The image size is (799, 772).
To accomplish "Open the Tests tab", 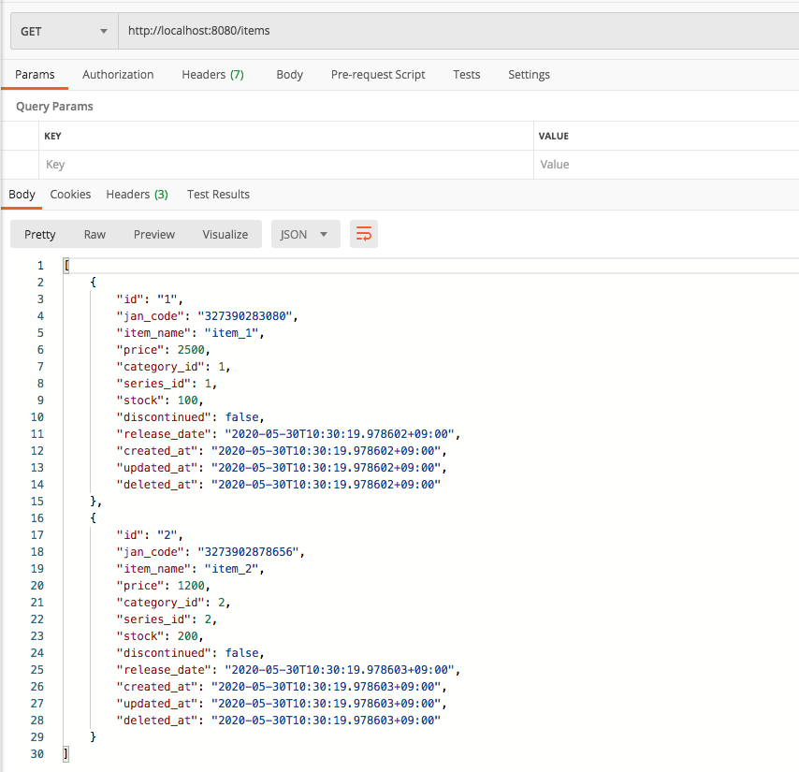I will click(x=466, y=75).
